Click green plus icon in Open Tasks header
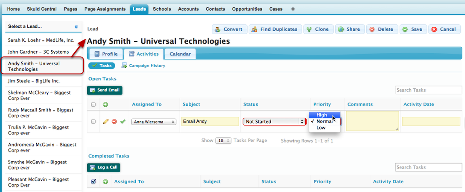Image resolution: width=465 pixels, height=192 pixels. click(x=105, y=104)
